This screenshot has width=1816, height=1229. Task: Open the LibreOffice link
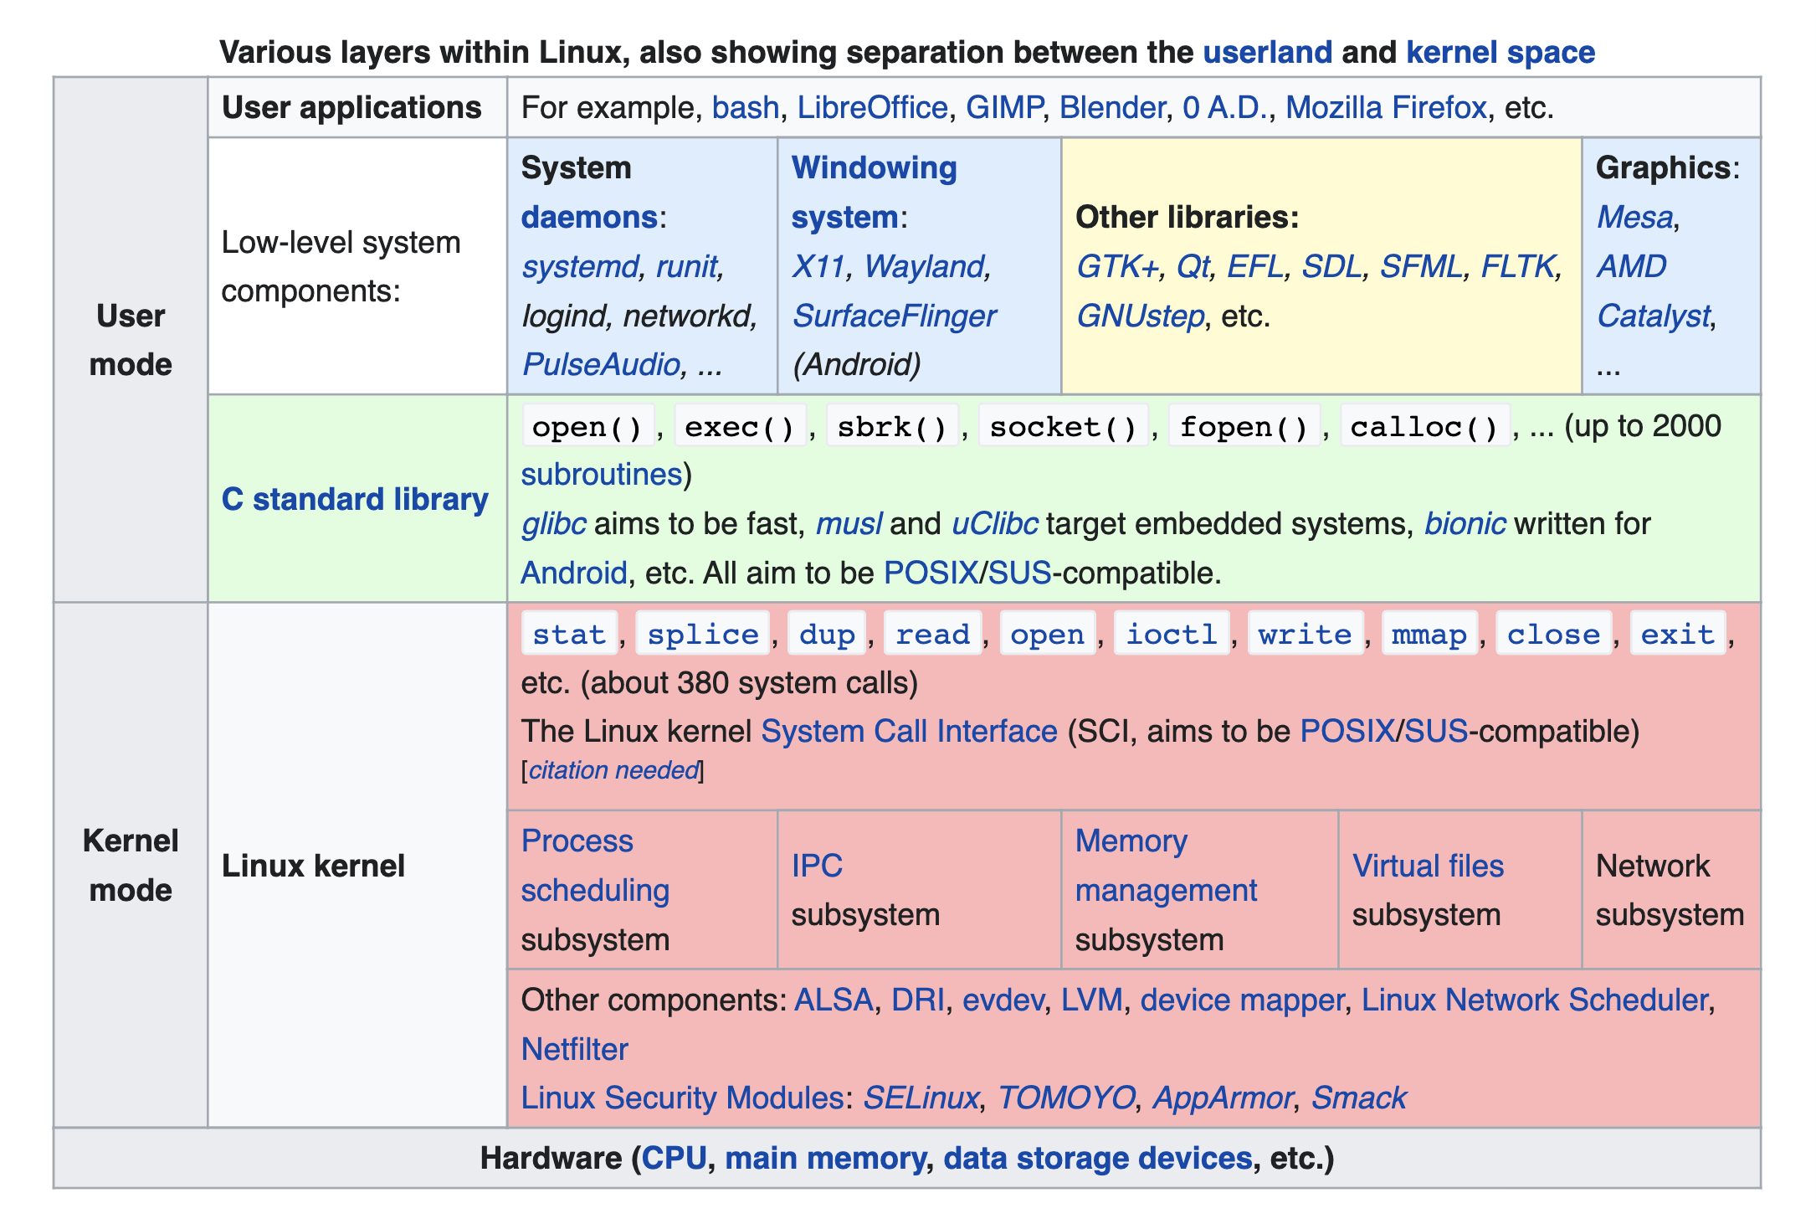coord(872,107)
